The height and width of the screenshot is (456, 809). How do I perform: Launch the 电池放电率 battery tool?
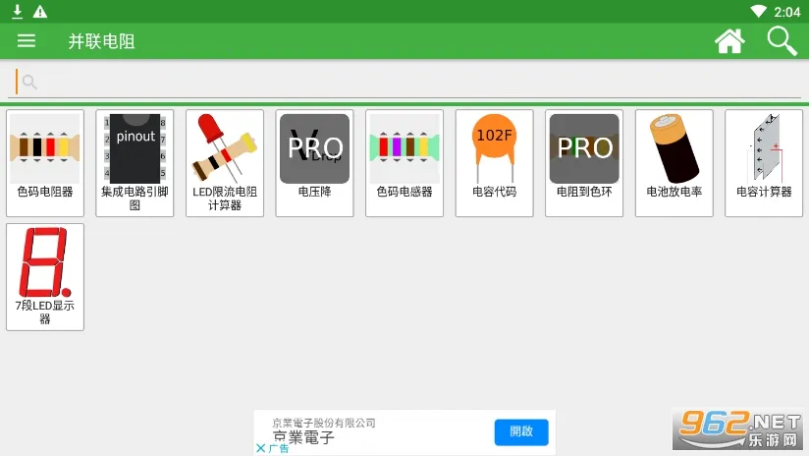tap(674, 162)
